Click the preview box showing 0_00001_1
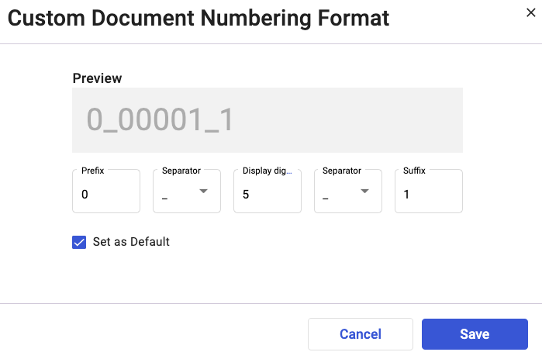The width and height of the screenshot is (542, 352). 268,120
